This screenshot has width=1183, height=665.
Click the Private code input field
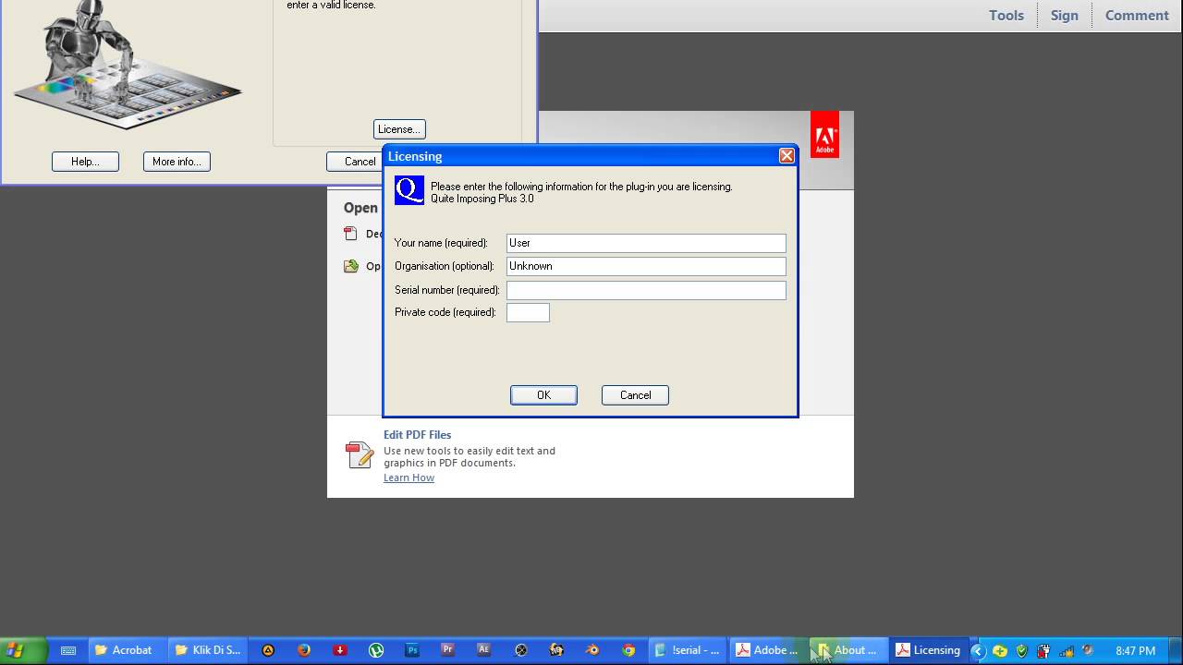coord(528,313)
